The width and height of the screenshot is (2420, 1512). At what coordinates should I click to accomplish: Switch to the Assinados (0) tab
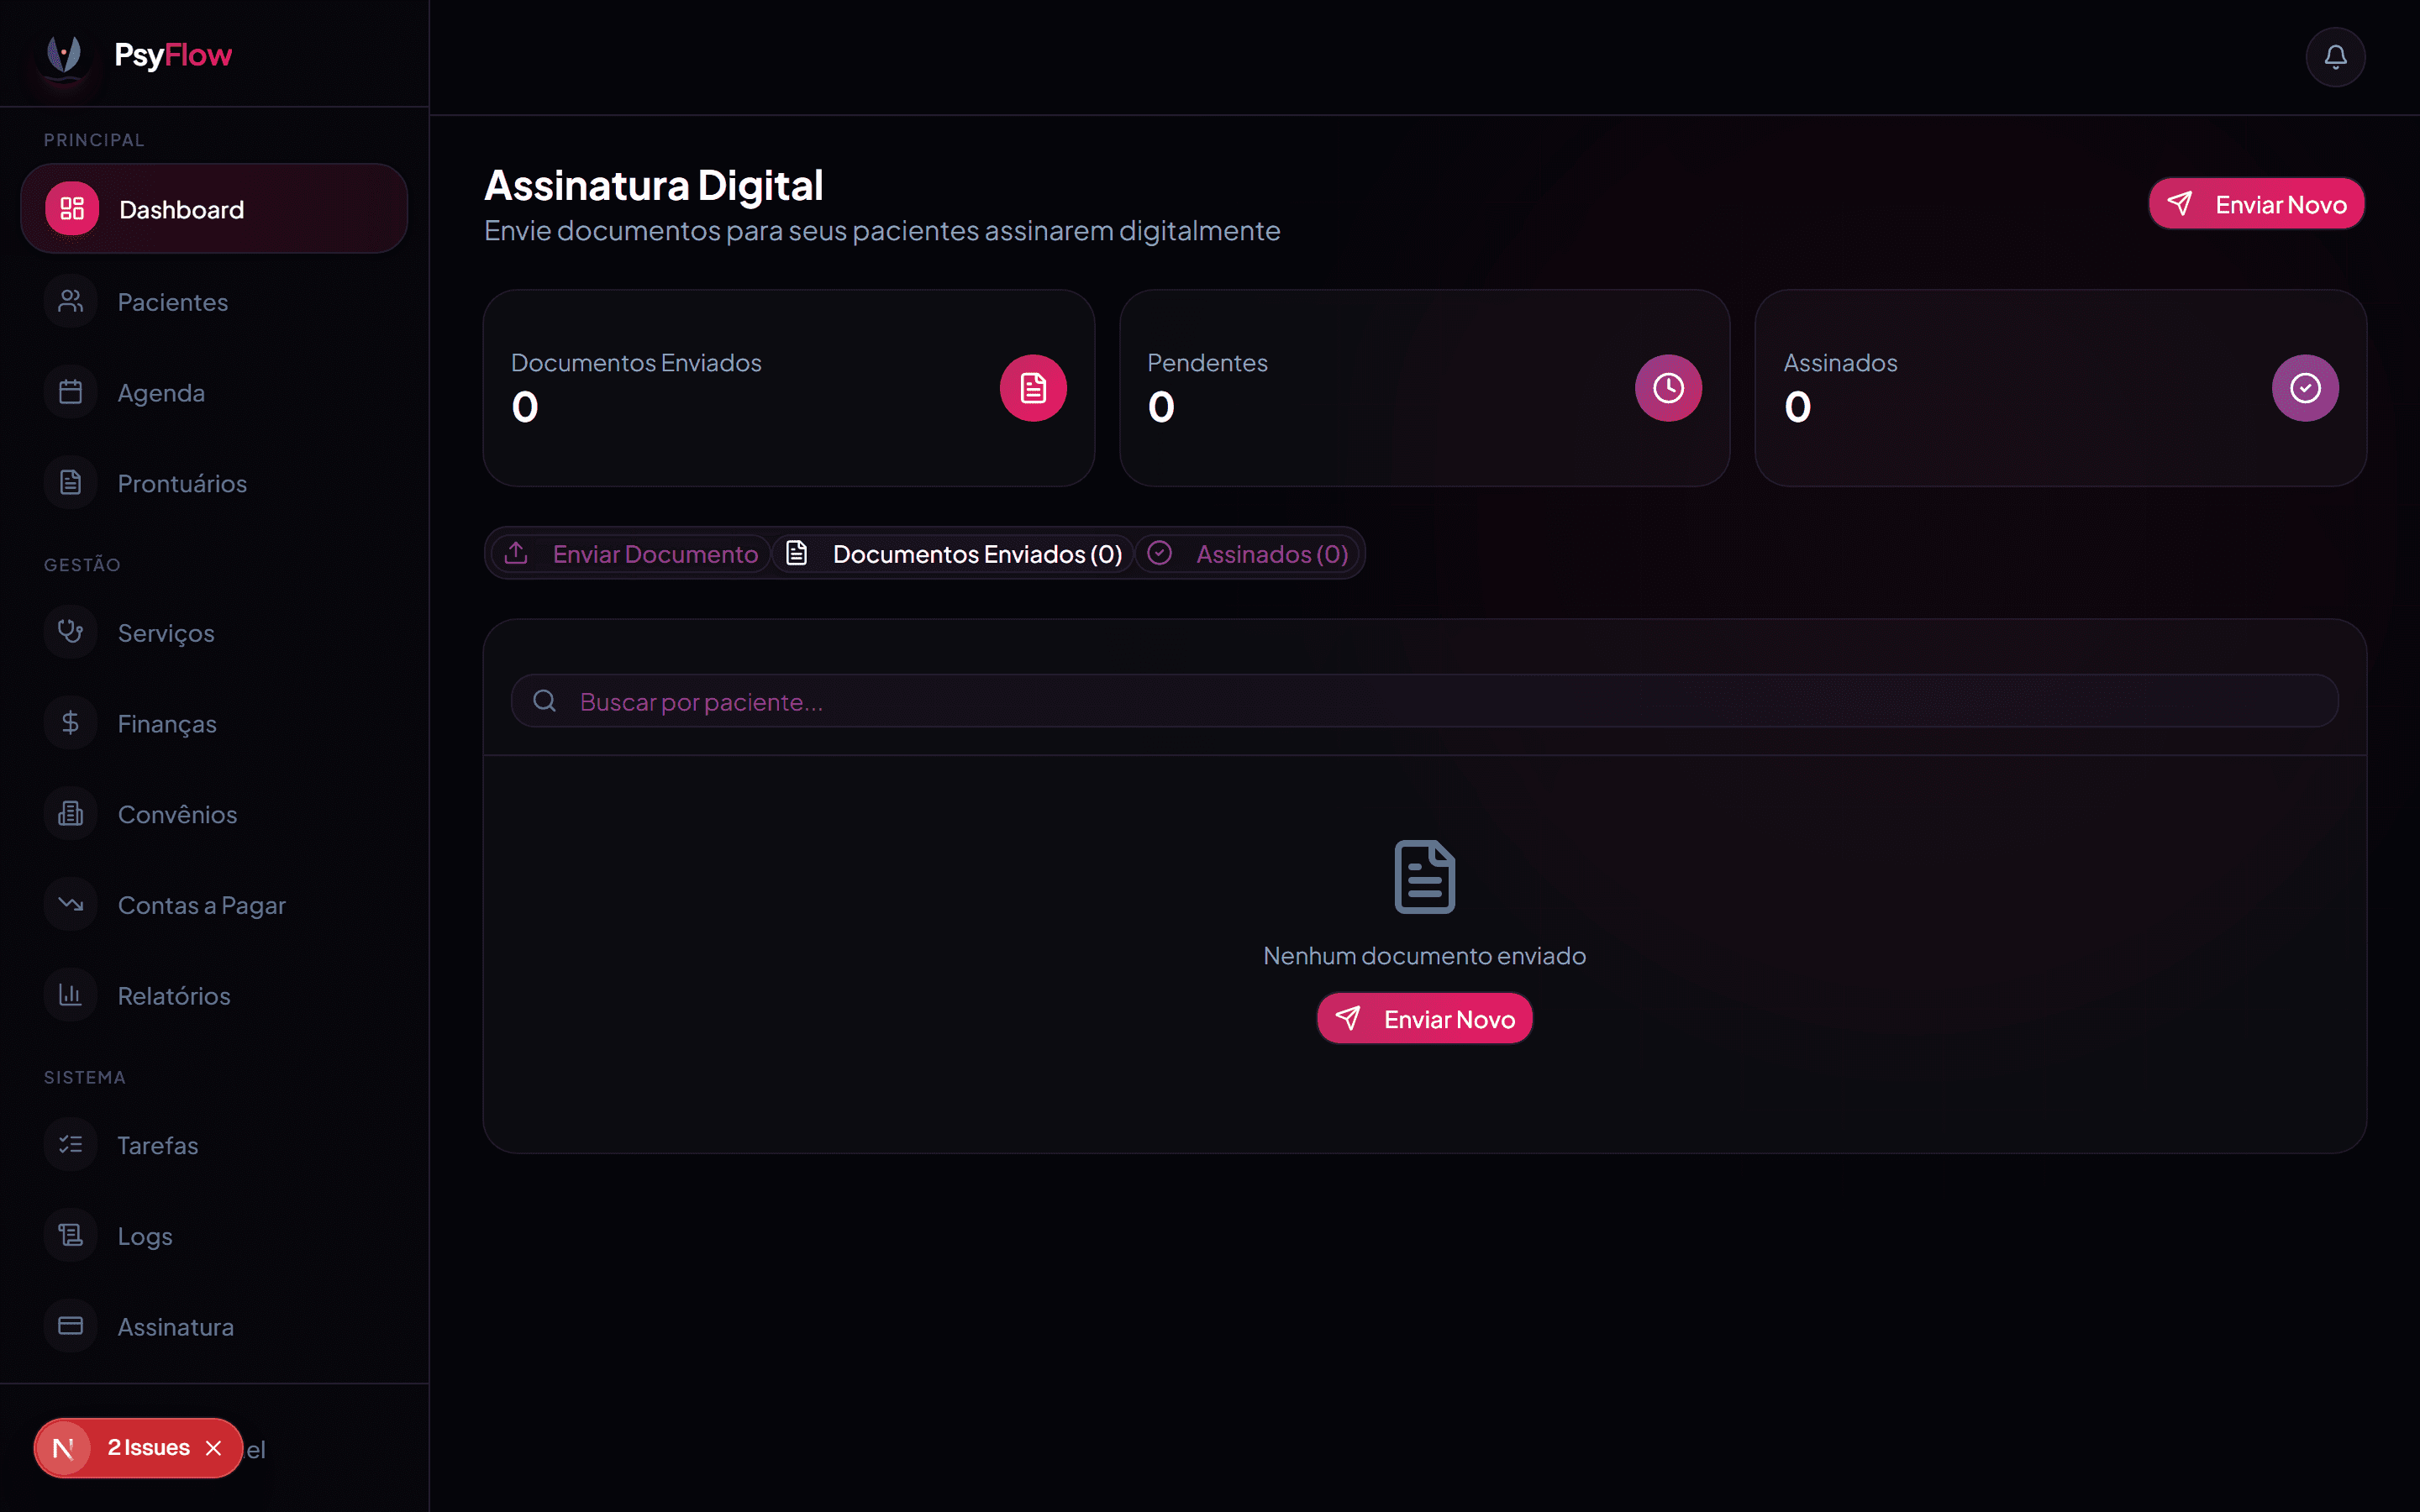point(1247,553)
